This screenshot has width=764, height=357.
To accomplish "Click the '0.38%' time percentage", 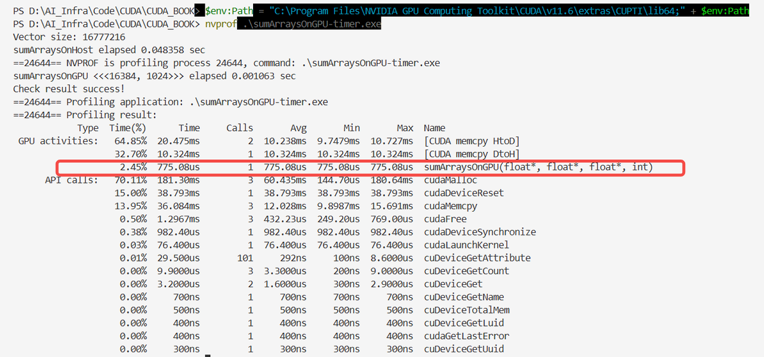I will (x=133, y=232).
